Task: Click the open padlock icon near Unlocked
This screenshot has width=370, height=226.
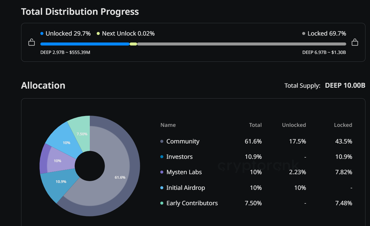Action: (x=31, y=42)
